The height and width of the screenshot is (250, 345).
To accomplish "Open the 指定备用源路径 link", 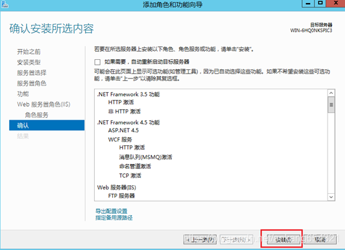I will tap(114, 218).
